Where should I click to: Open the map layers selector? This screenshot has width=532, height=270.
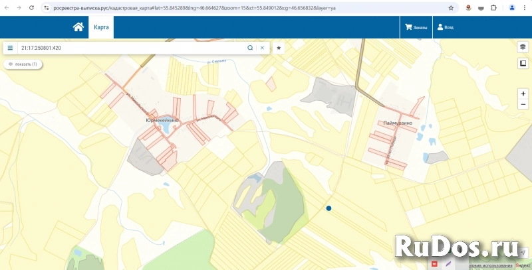523,47
